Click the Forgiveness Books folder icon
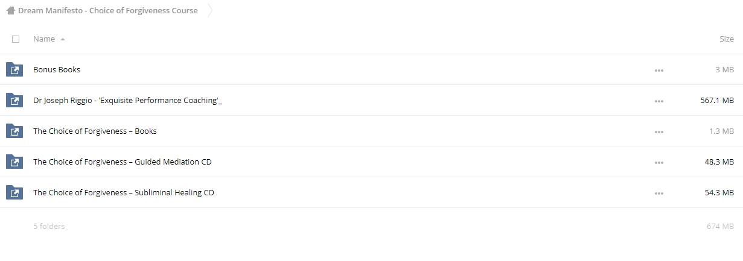 point(14,131)
